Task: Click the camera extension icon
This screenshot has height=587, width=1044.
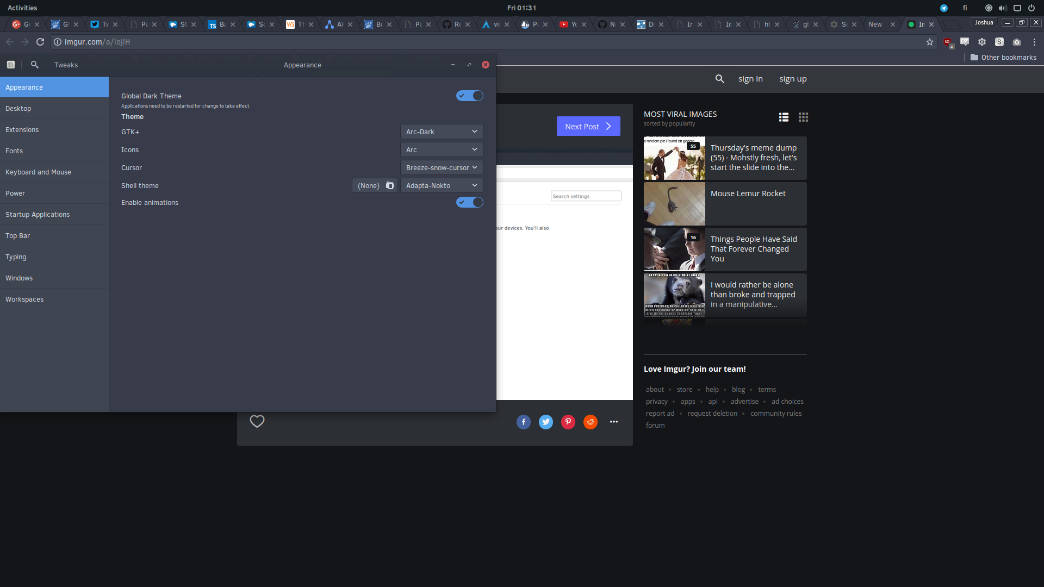Action: [1017, 42]
